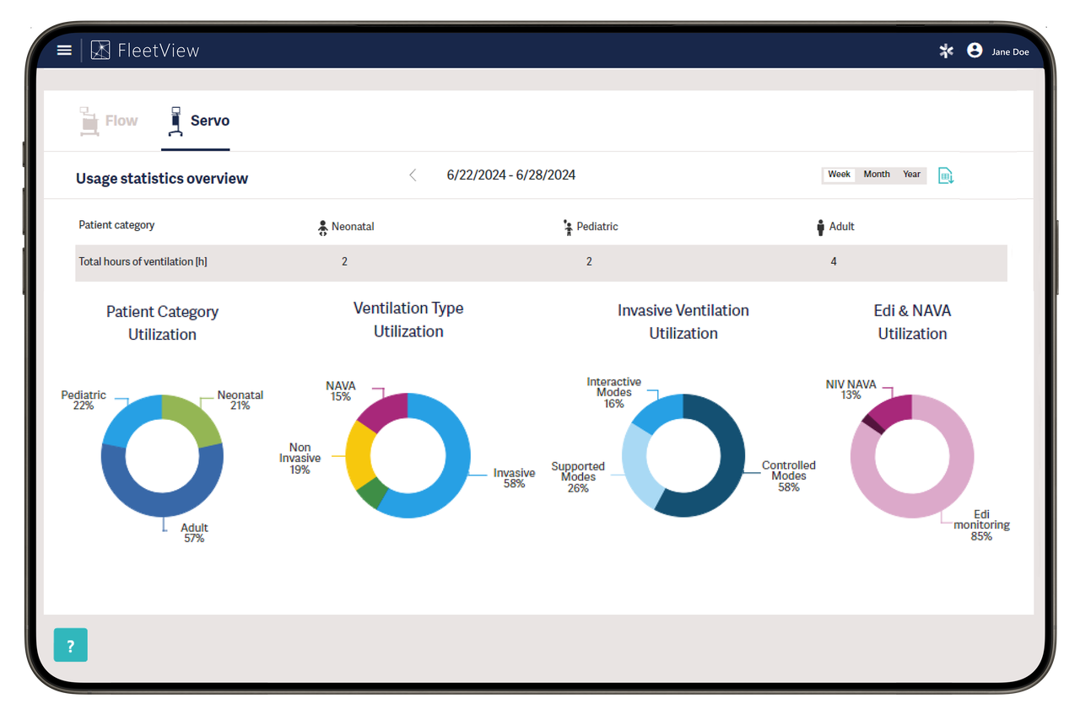Switch to the Flow tab
Screen dimensions: 1080x720
(108, 121)
